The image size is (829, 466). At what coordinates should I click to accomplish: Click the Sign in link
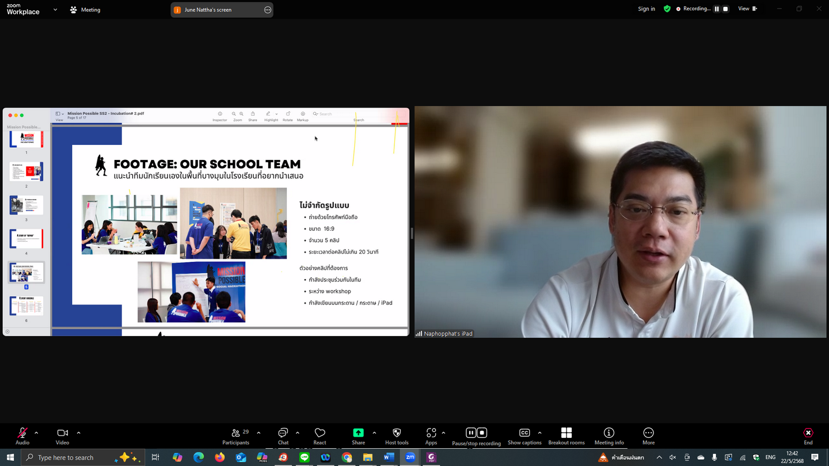(x=646, y=9)
